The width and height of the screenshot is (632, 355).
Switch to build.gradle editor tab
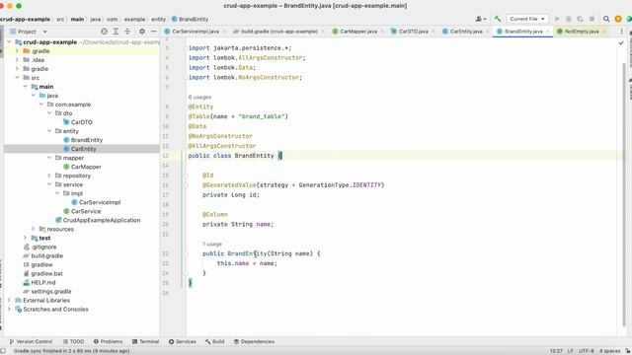pyautogui.click(x=279, y=32)
